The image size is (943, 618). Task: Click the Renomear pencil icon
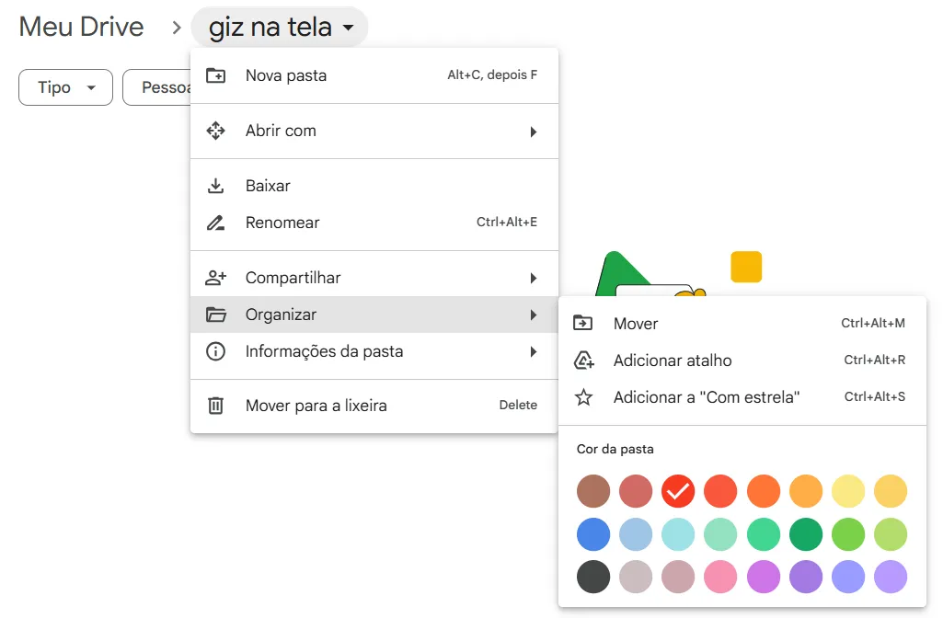click(215, 223)
